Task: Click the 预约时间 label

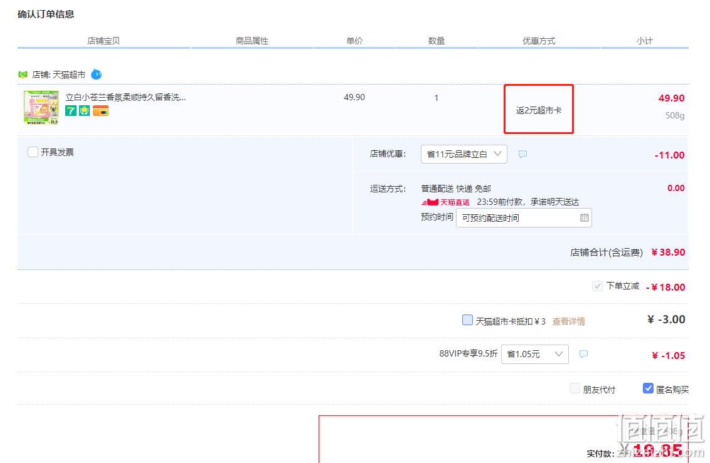Action: point(437,217)
